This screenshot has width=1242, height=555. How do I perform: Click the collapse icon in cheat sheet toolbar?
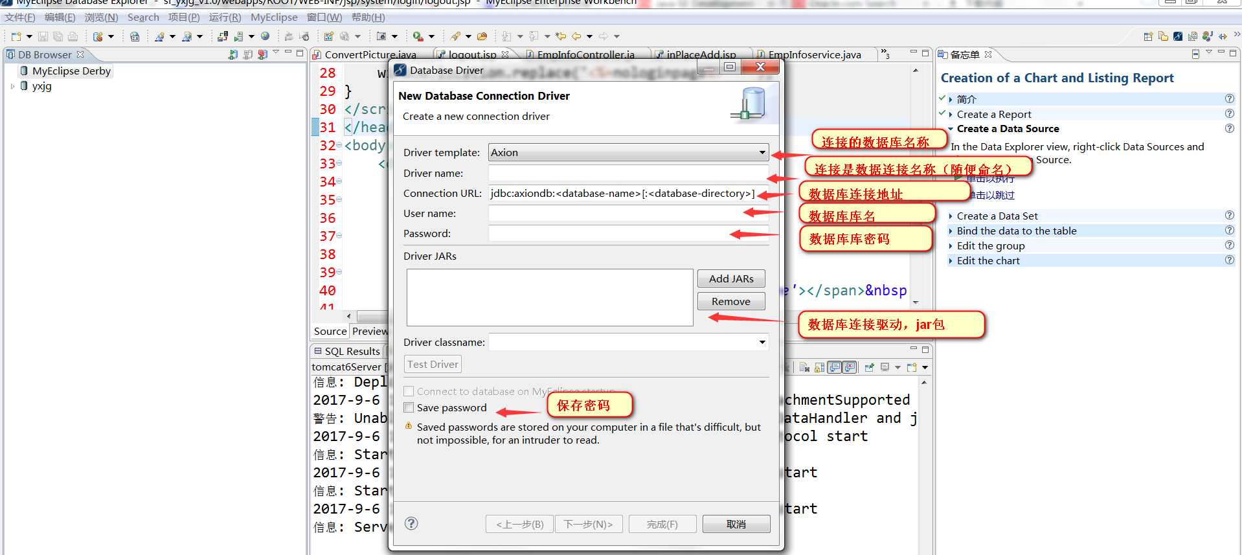(1195, 54)
